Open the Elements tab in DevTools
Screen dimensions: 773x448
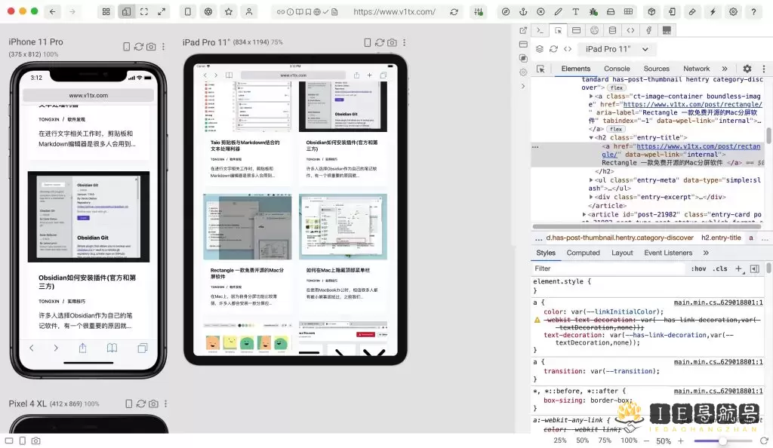pos(576,69)
